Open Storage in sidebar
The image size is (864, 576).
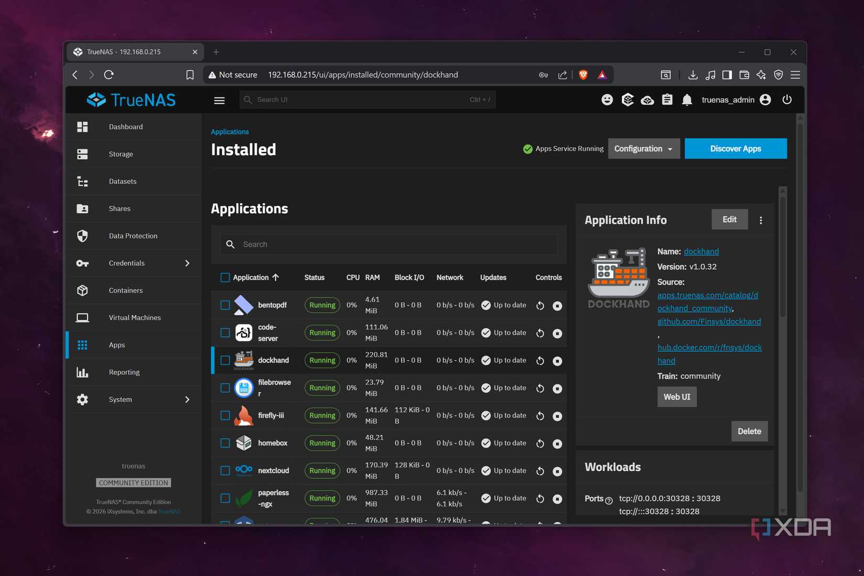pyautogui.click(x=134, y=154)
